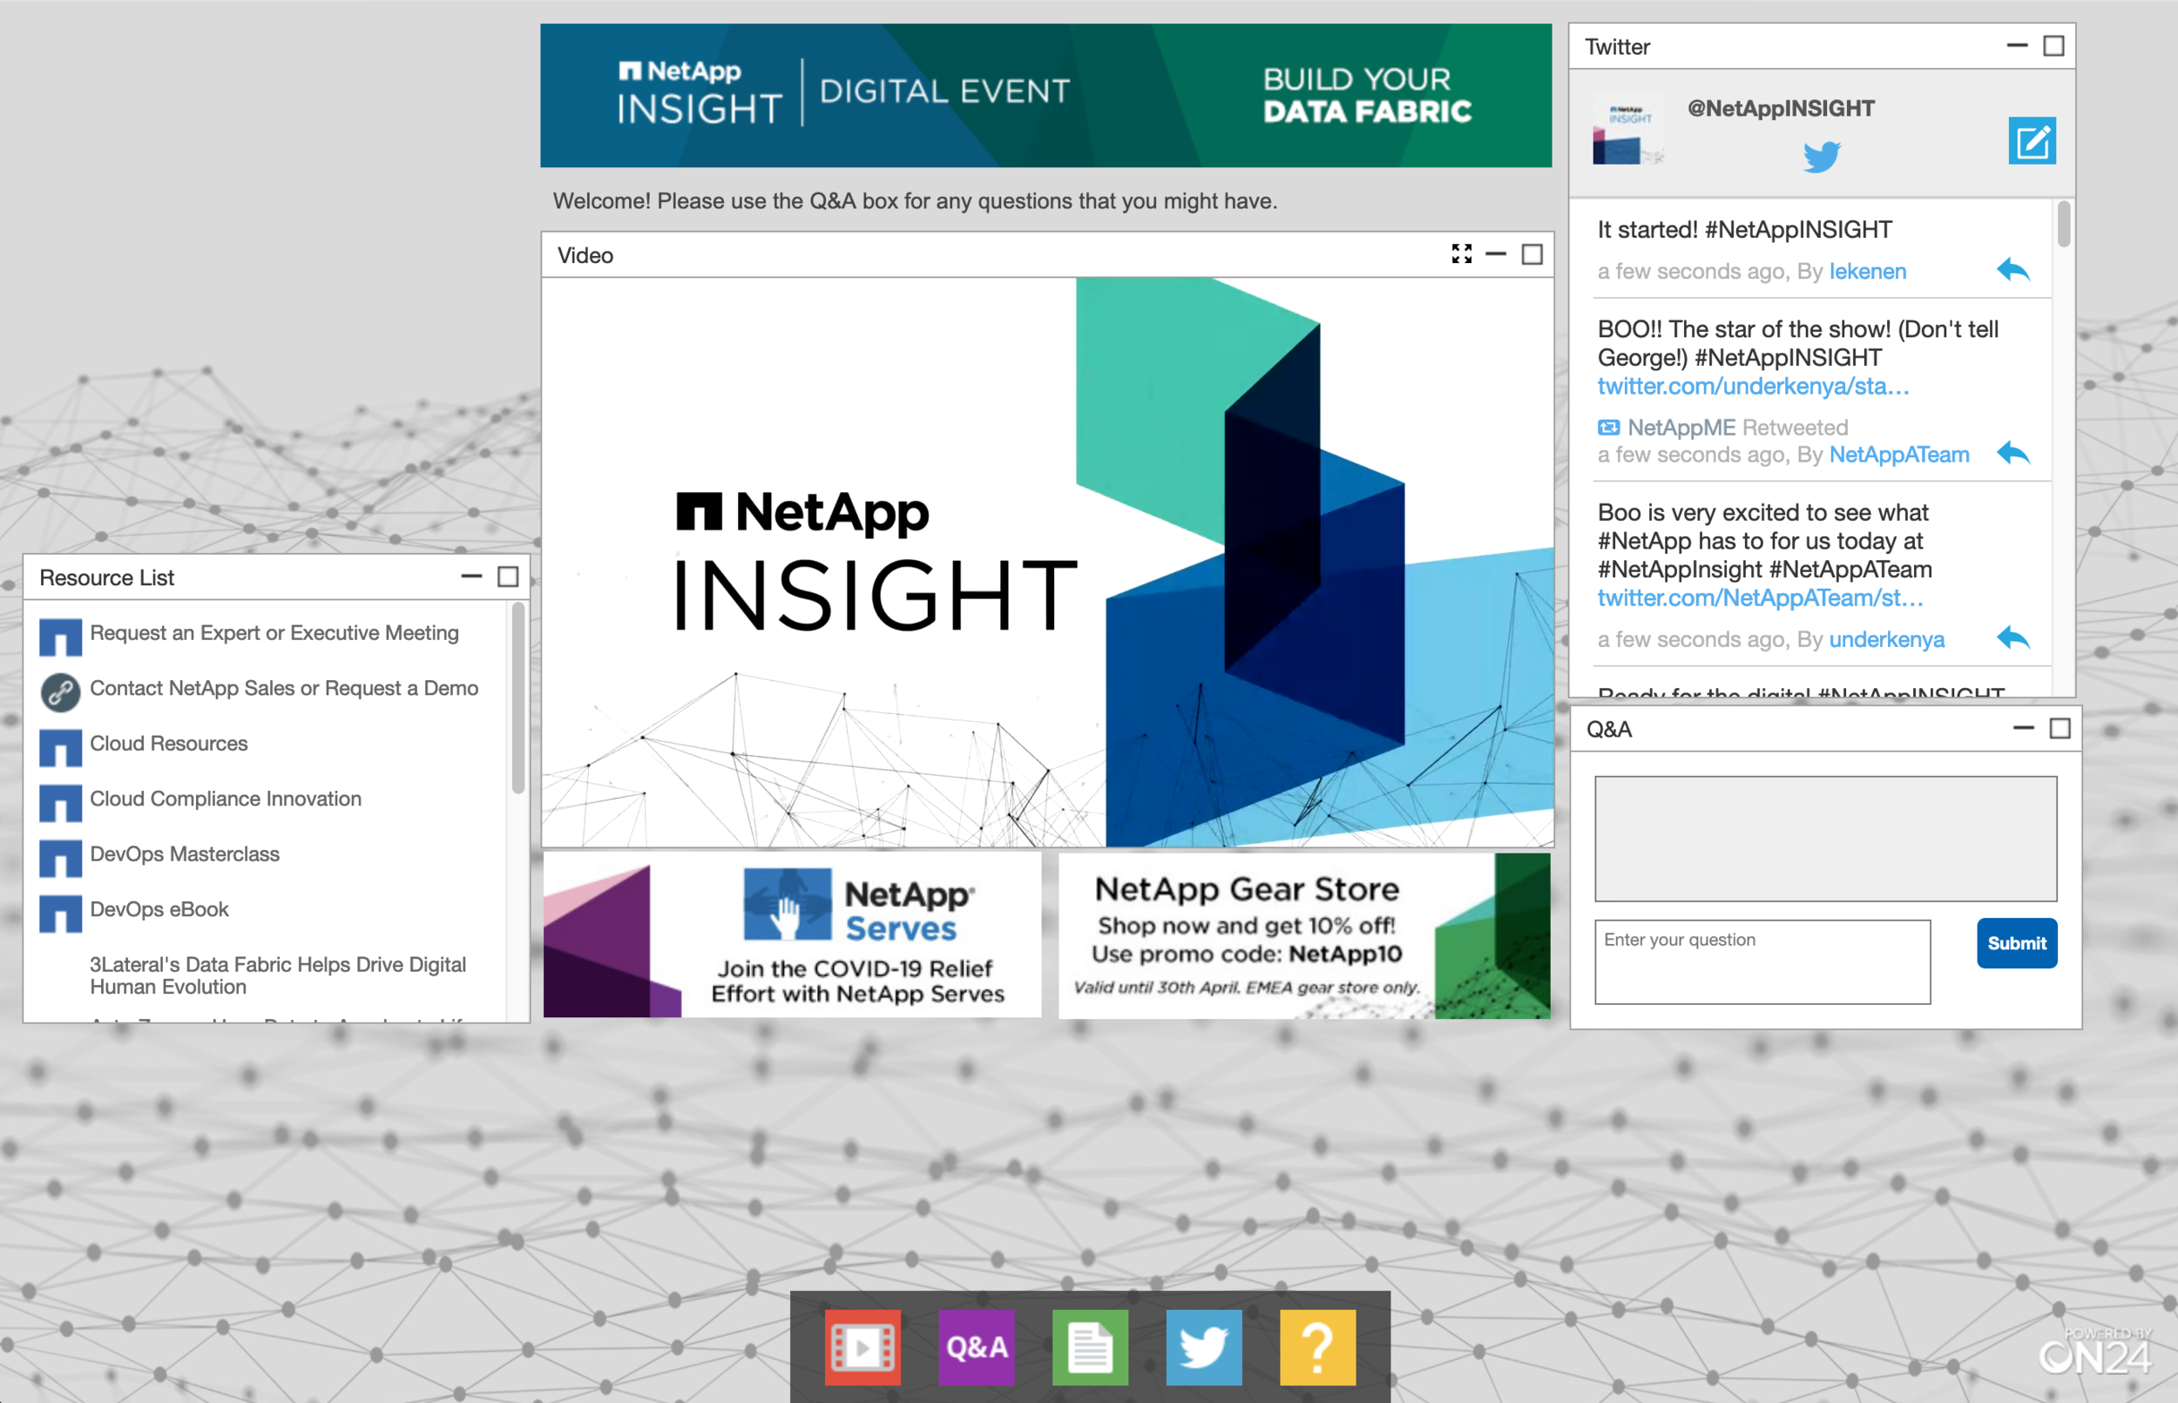Open the purple Q&A dock icon
This screenshot has height=1403, width=2178.
click(976, 1347)
